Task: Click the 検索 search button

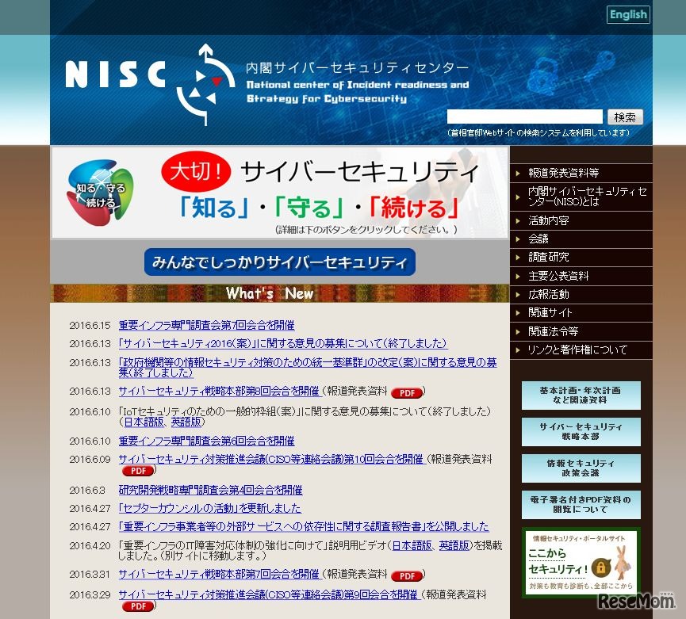Action: click(625, 117)
